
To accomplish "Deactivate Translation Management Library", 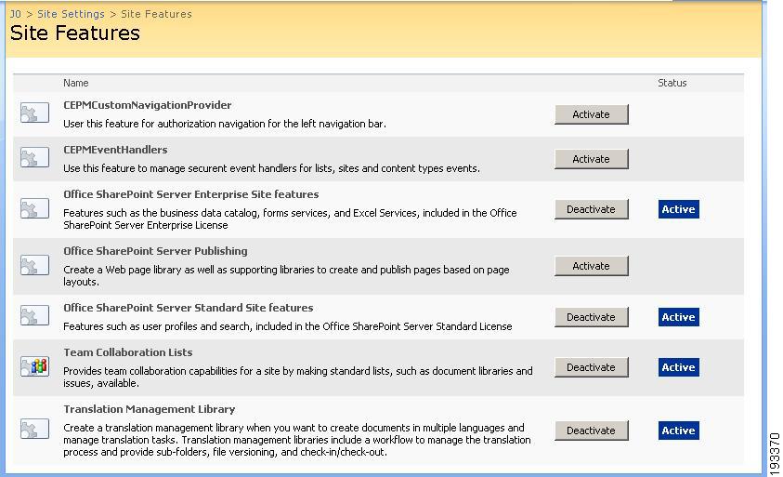I will 592,431.
